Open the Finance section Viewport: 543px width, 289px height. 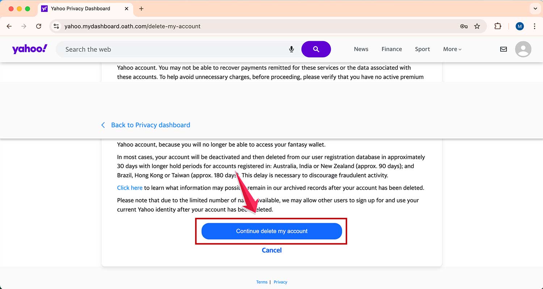click(392, 49)
